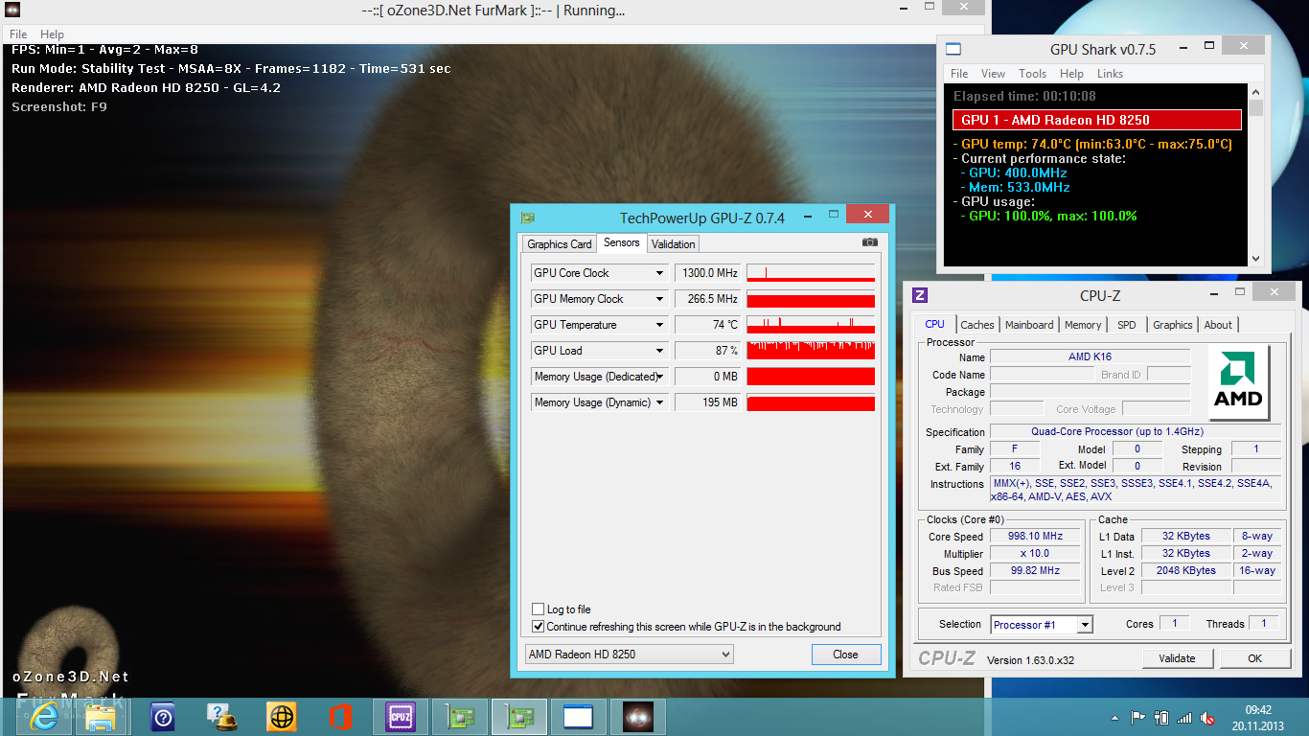Screen dimensions: 1309x736
Task: Click the GPU-Z screenshot camera icon
Action: (x=869, y=243)
